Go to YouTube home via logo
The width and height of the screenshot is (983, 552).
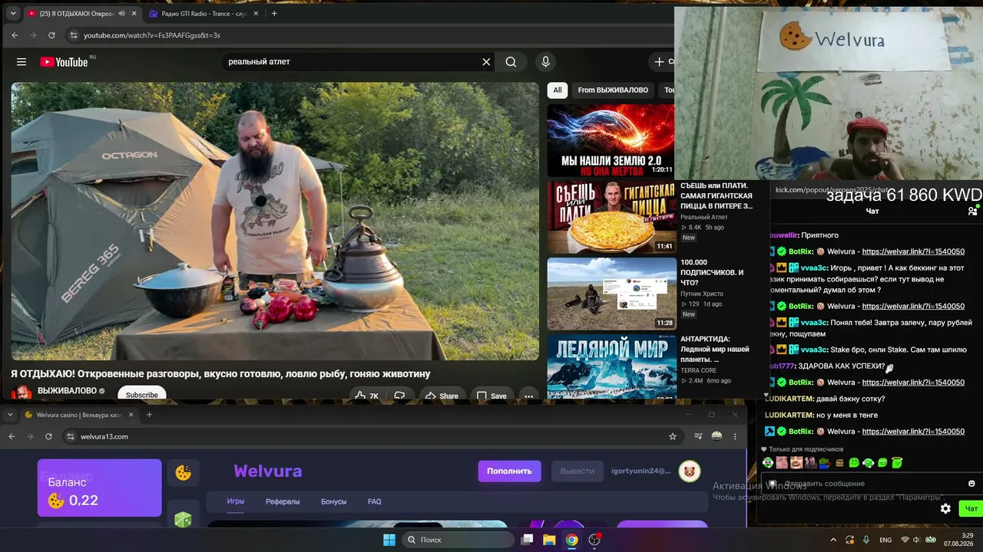click(65, 62)
